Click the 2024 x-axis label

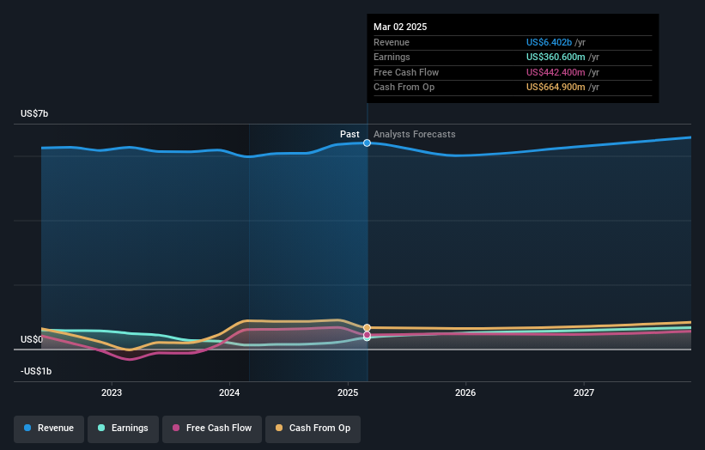(229, 393)
